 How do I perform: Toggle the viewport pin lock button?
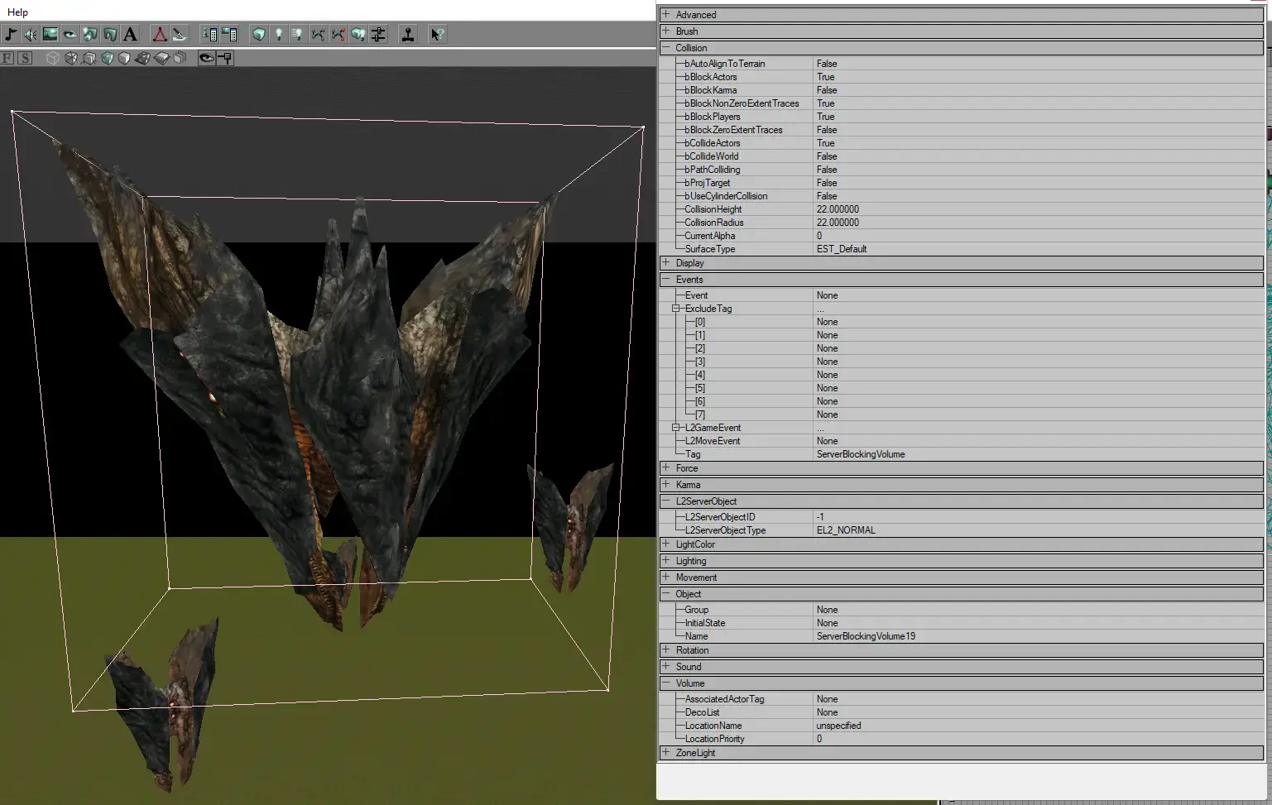(225, 58)
